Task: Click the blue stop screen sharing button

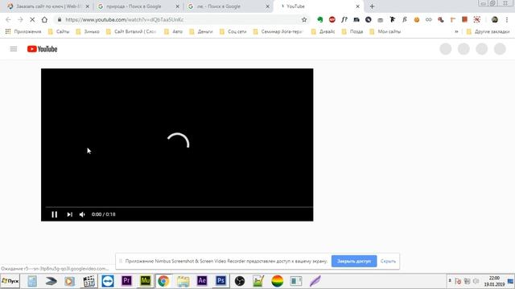Action: (354, 261)
